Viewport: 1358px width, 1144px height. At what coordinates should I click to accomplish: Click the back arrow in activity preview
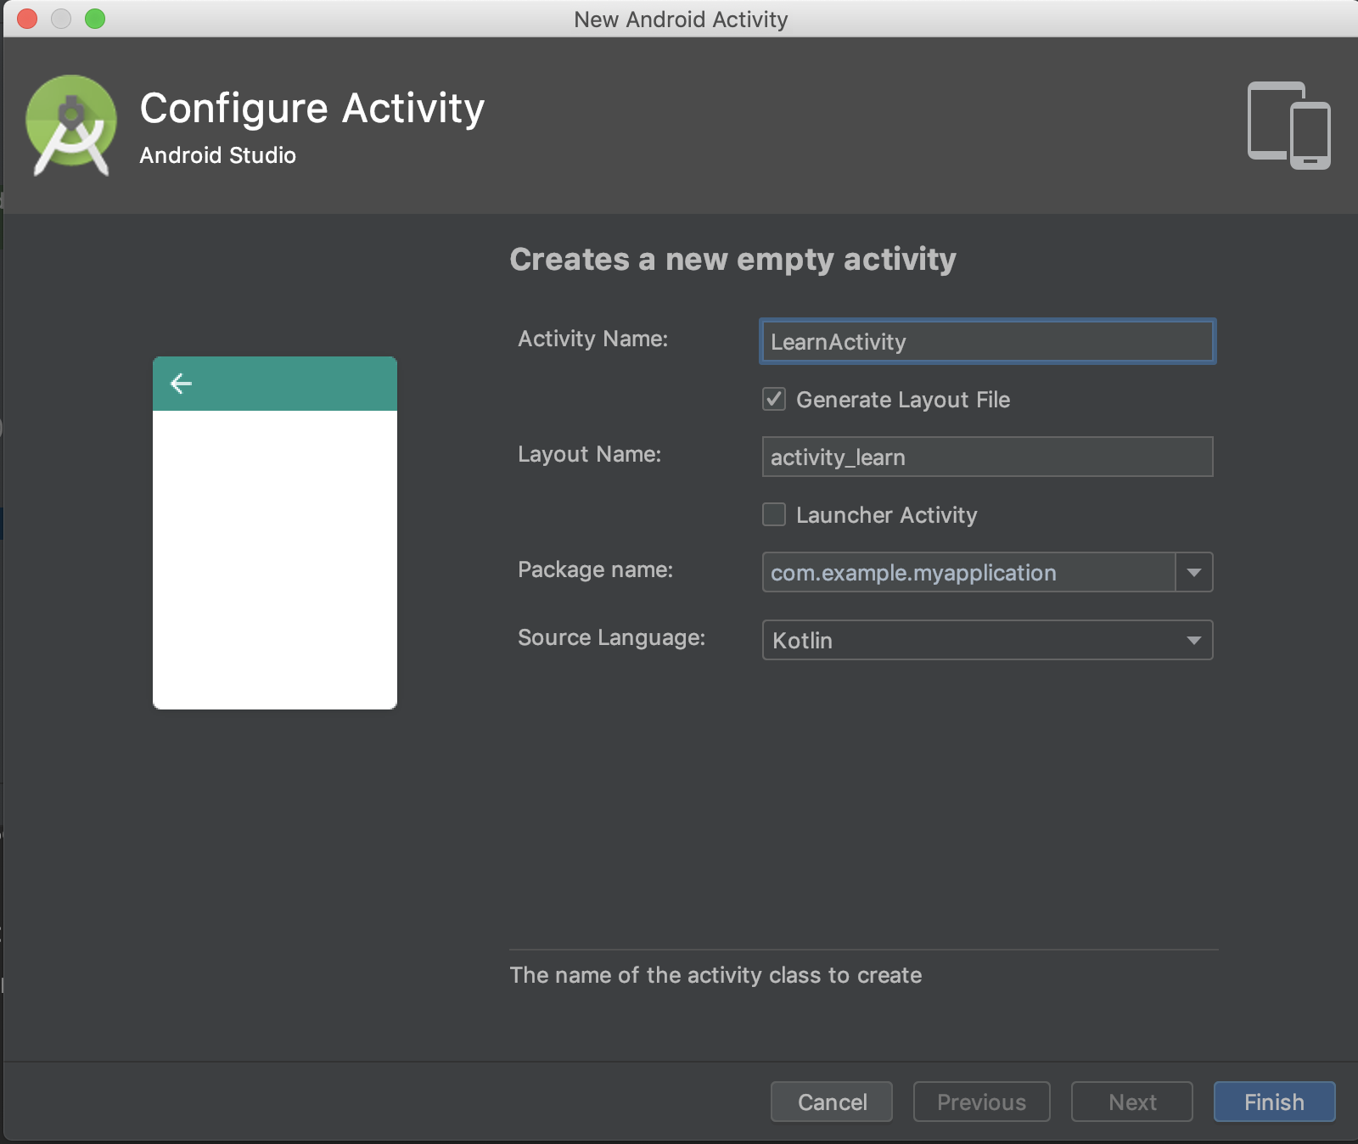pos(182,384)
